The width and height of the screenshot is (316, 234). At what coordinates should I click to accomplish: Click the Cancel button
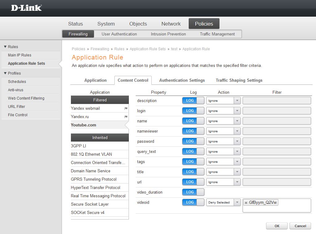click(300, 226)
